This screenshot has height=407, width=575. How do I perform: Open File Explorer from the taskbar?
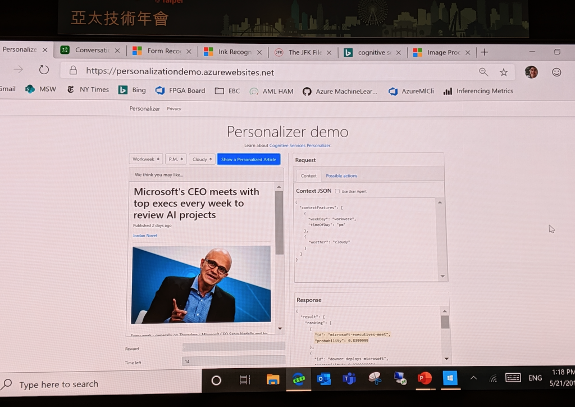273,379
